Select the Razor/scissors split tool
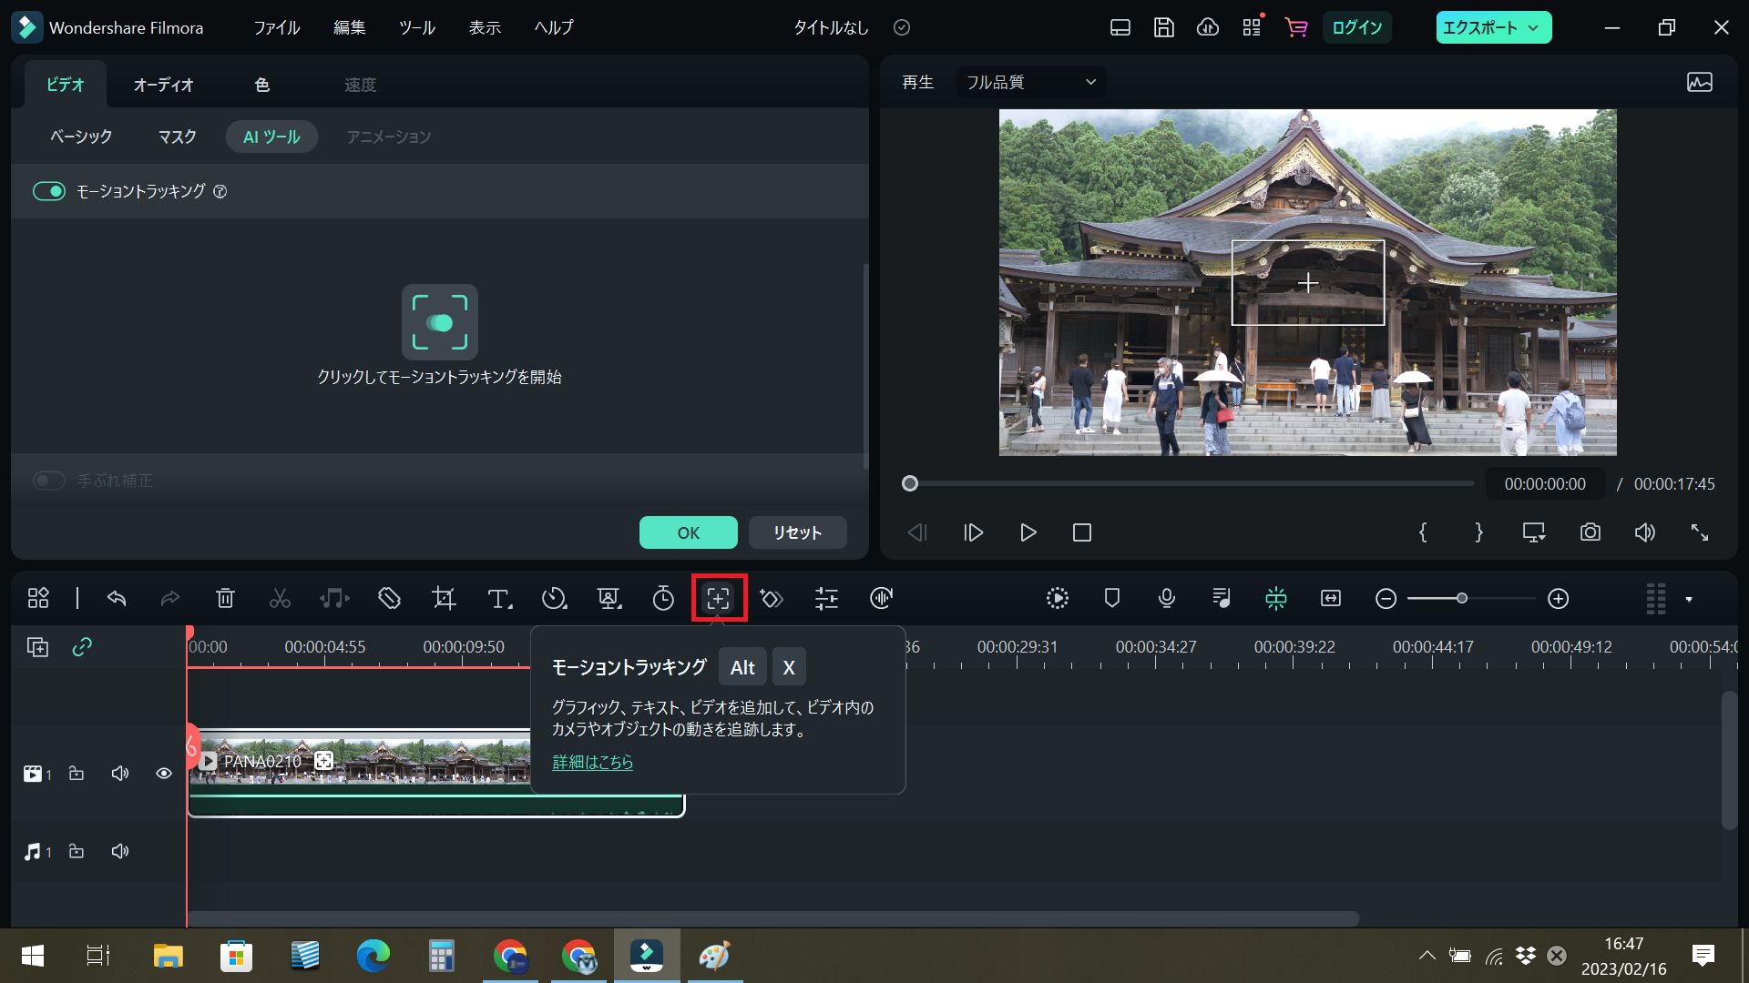 pyautogui.click(x=280, y=598)
